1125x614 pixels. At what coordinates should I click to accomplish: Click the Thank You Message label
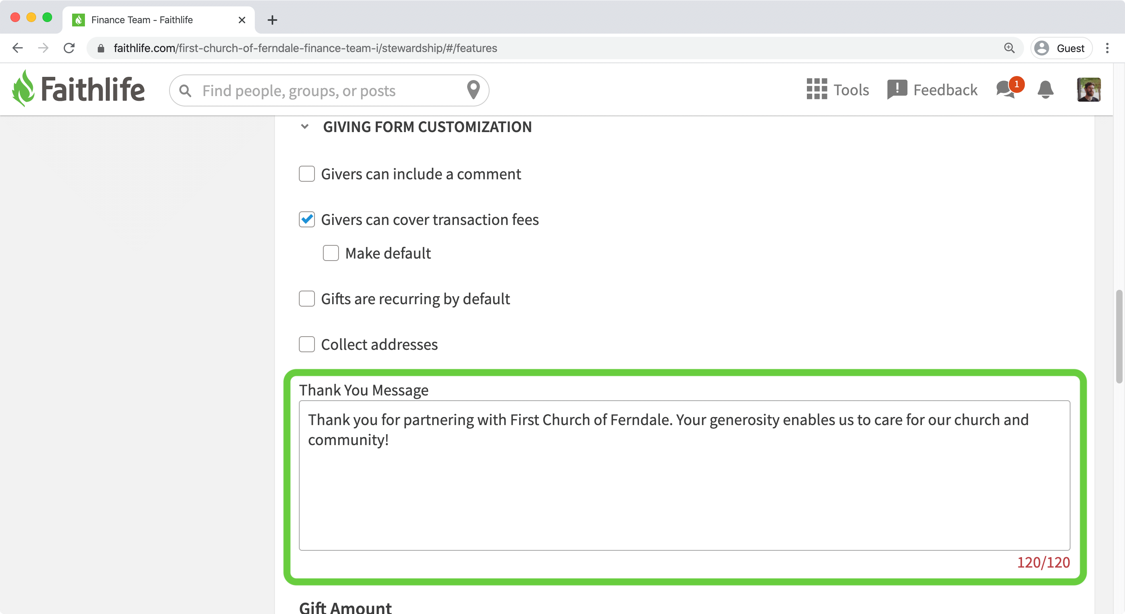(x=363, y=390)
